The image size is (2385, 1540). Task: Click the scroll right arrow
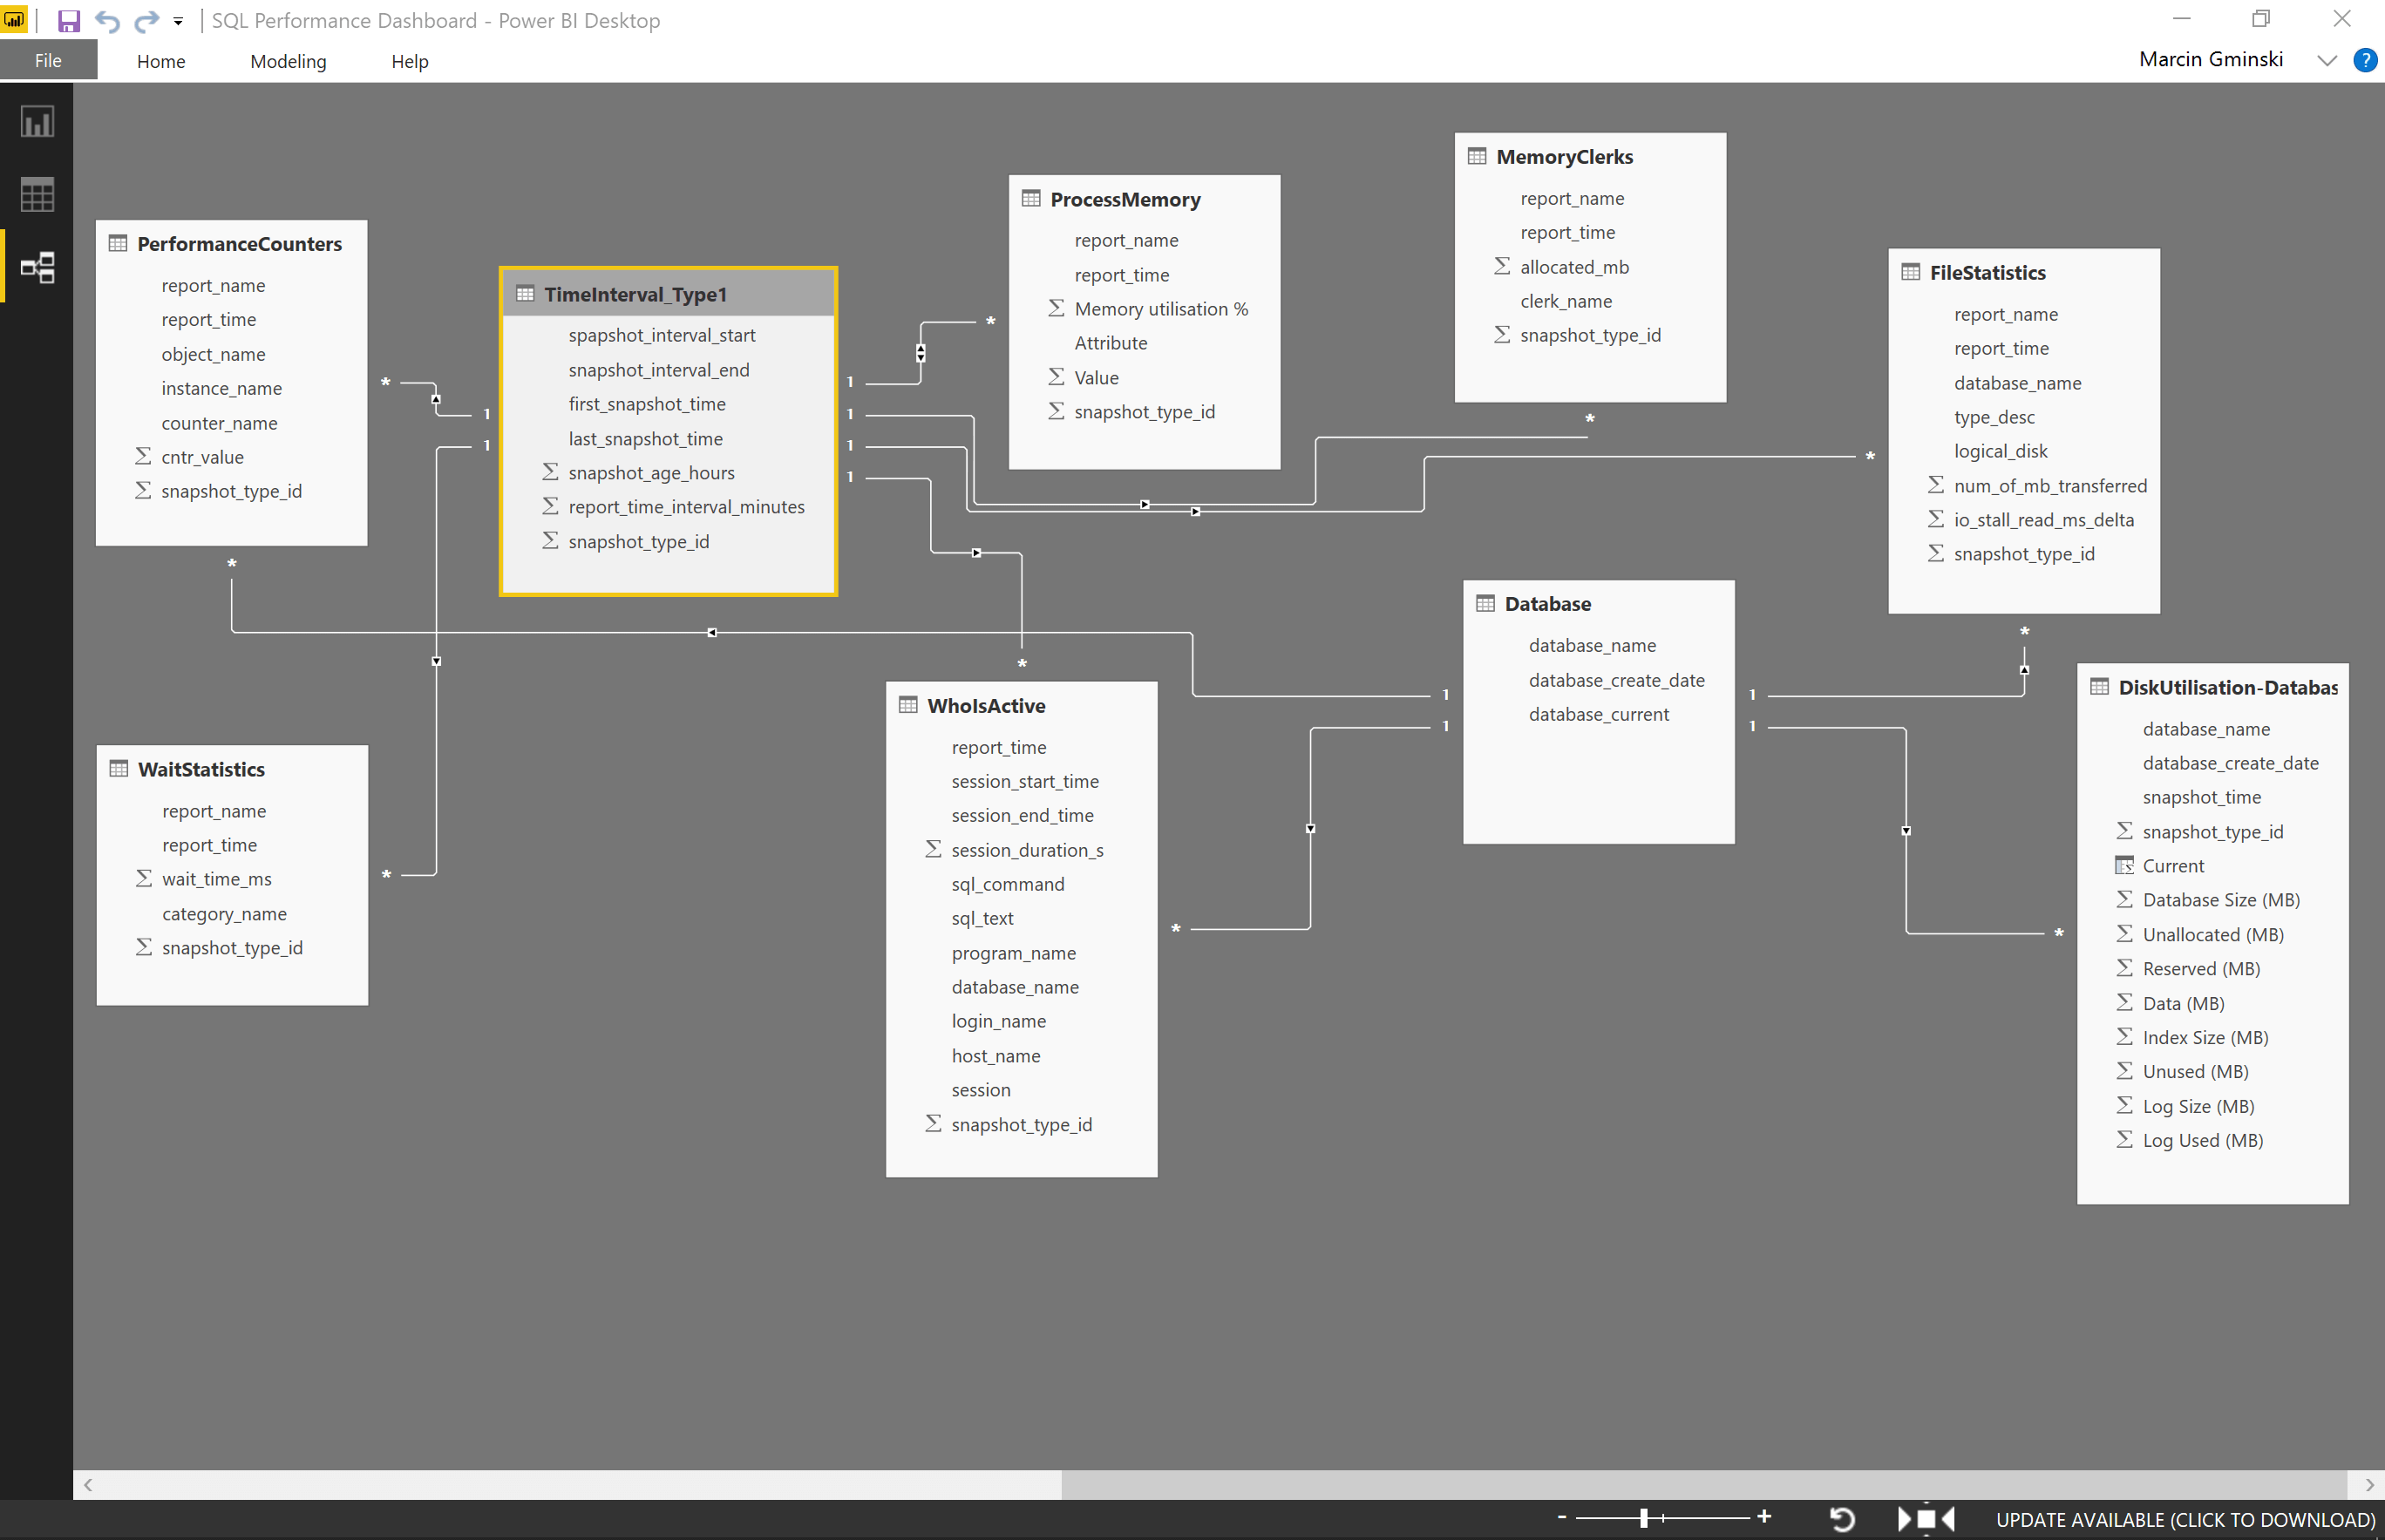click(x=2369, y=1484)
